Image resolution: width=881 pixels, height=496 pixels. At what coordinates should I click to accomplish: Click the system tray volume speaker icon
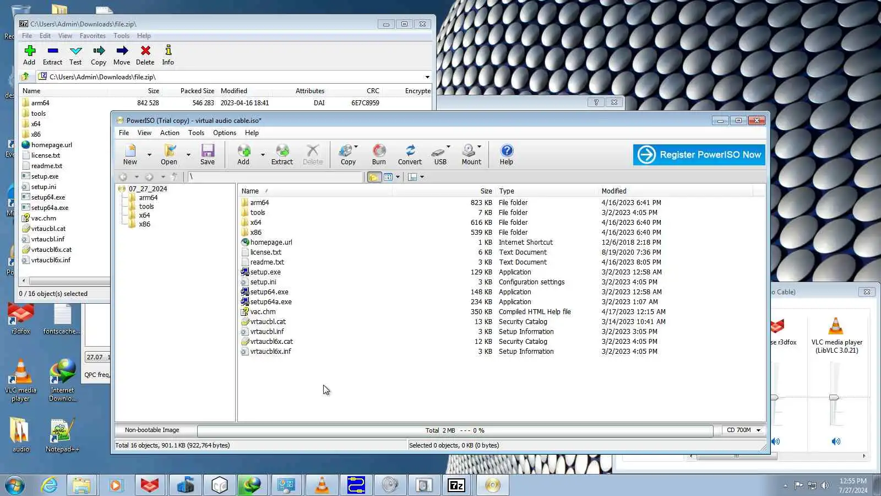[x=825, y=486]
